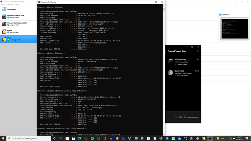
Task: Maximize the Eingabeaufforderung window
Action: pyautogui.click(x=156, y=2)
